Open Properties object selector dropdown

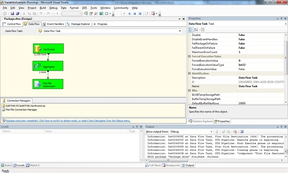286,24
